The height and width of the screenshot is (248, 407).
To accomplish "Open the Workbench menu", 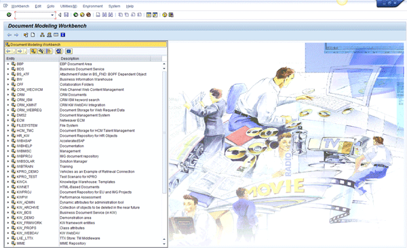I will [x=20, y=6].
